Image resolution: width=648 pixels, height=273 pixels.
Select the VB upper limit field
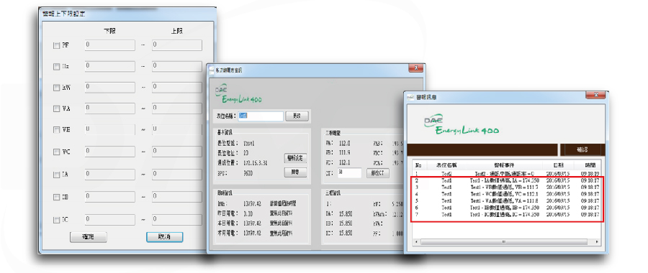click(x=177, y=129)
